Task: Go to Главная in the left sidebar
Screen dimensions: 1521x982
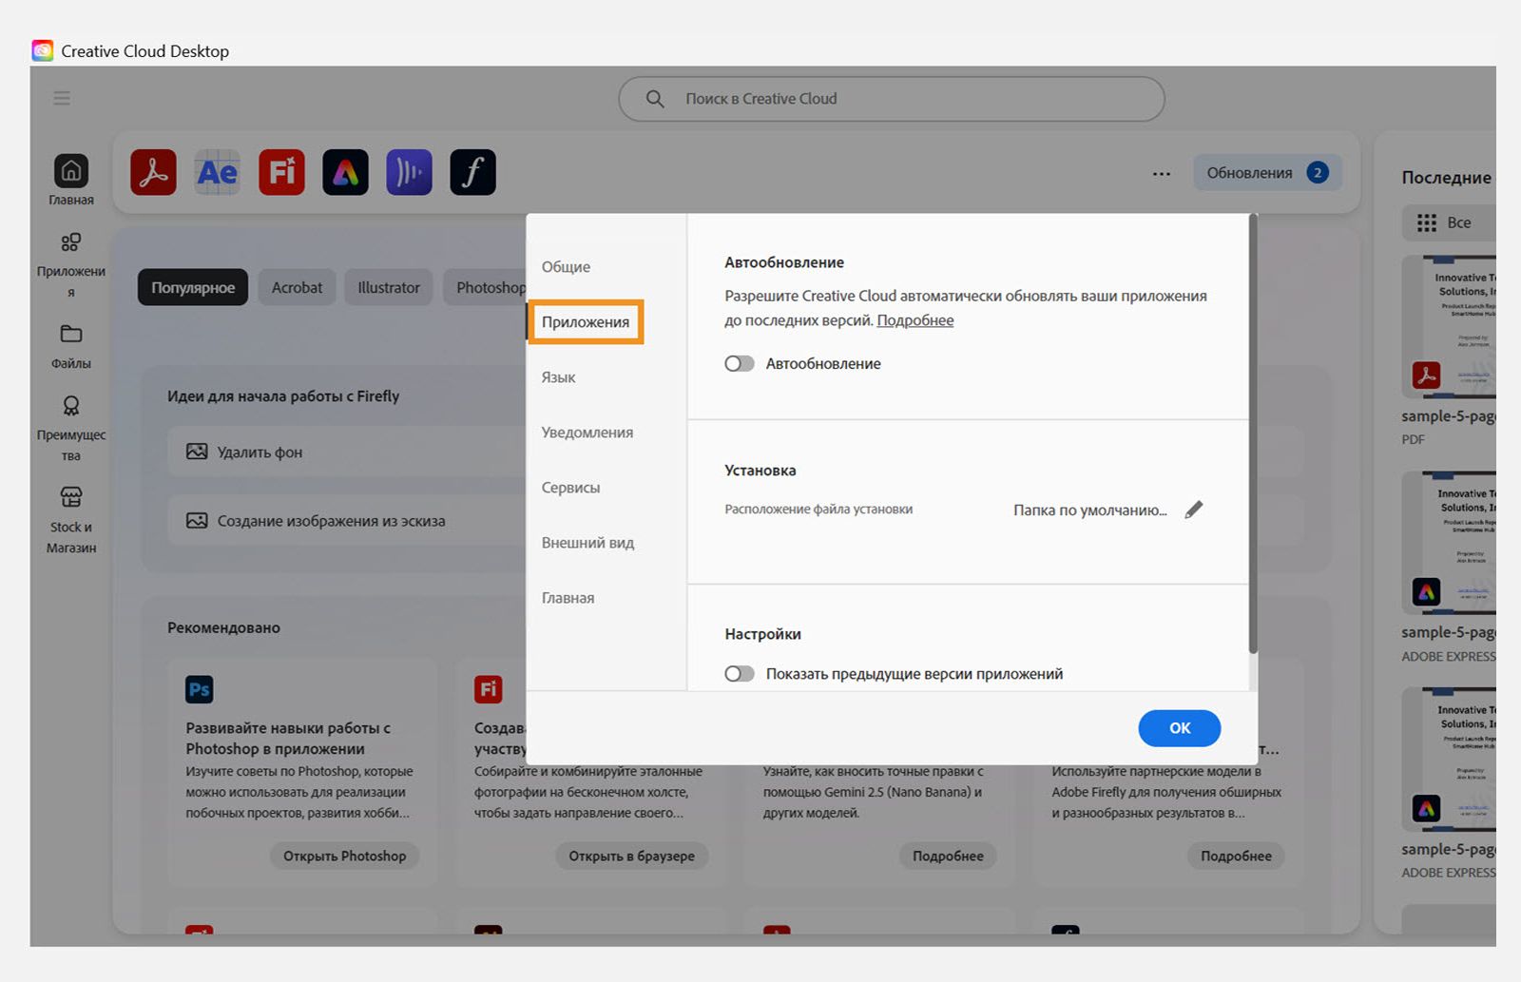Action: [x=71, y=180]
